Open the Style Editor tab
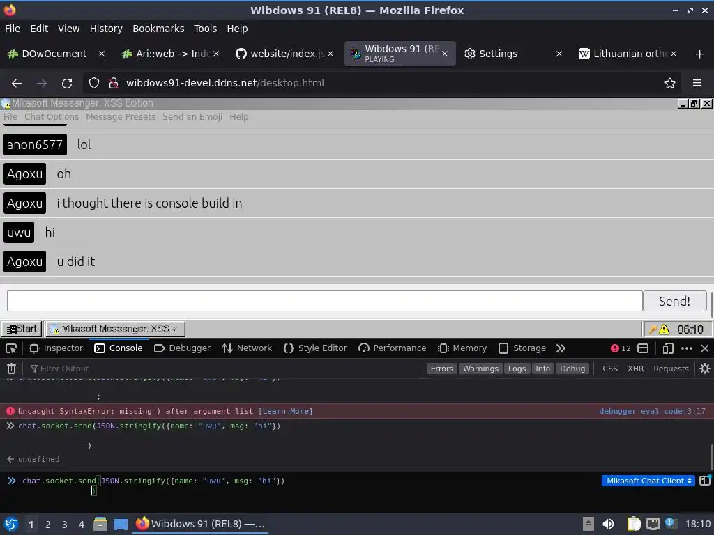This screenshot has height=535, width=714. (315, 348)
